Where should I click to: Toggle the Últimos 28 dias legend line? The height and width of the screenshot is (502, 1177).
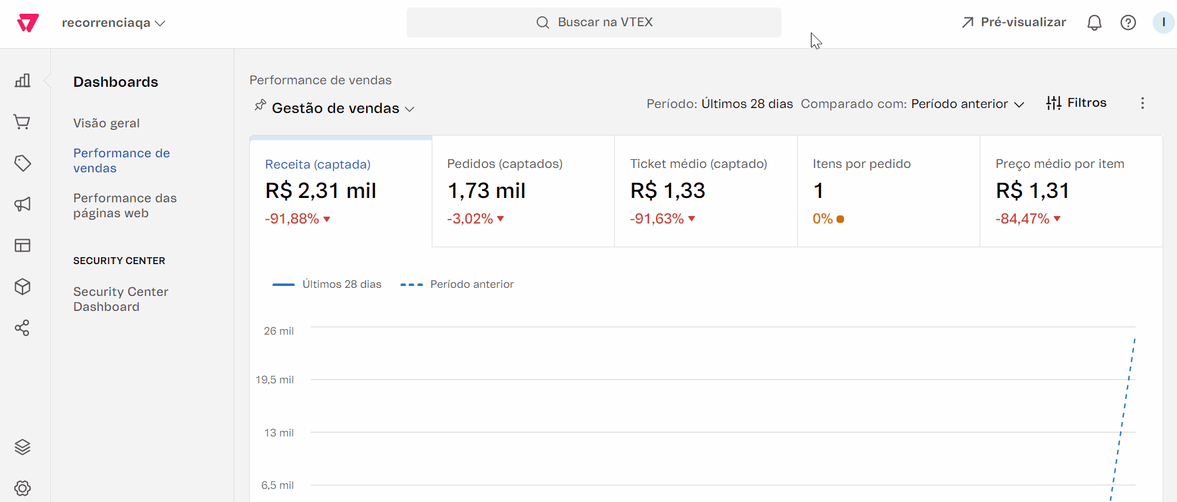327,284
